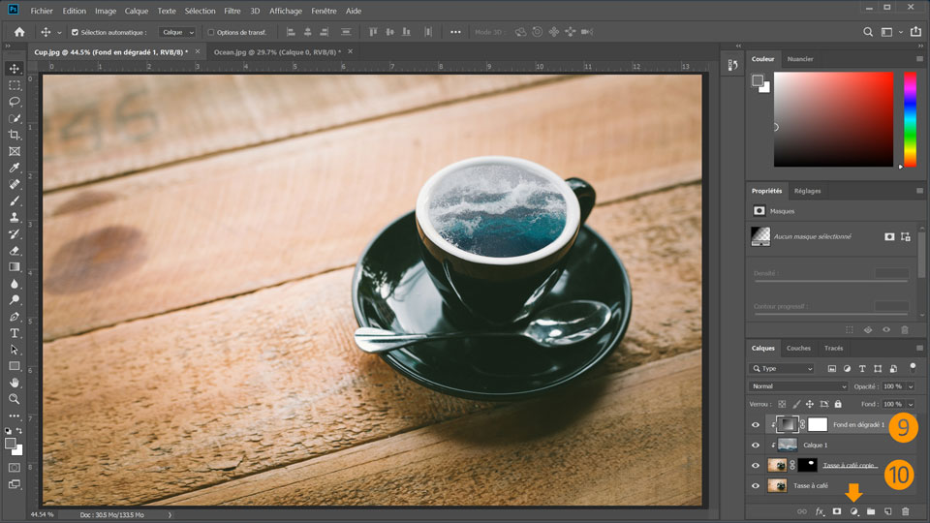Open the Opacité value dropdown arrow
930x523 pixels.
click(911, 386)
